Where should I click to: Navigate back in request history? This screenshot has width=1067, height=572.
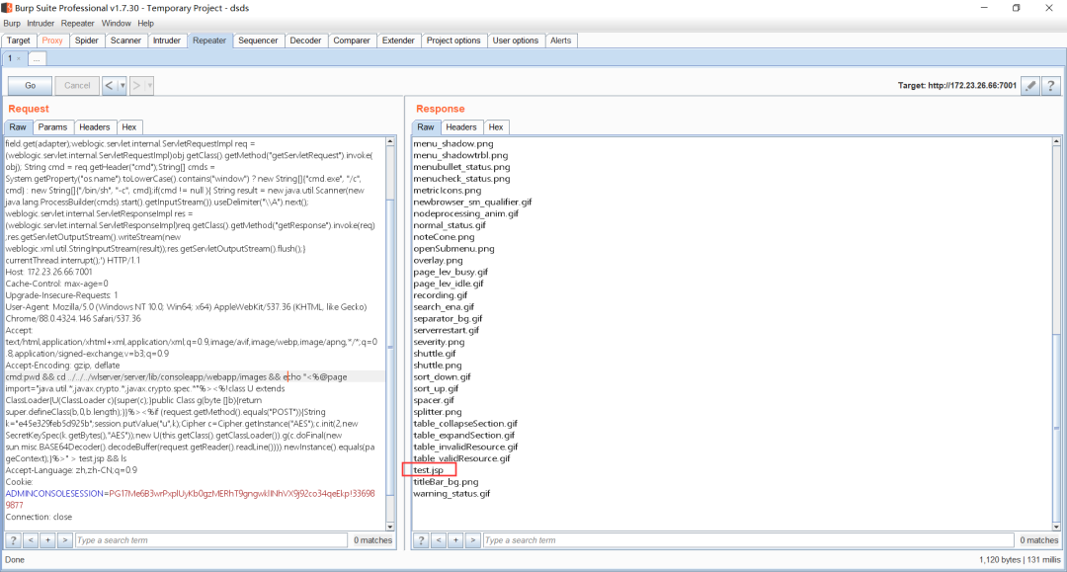click(x=110, y=86)
